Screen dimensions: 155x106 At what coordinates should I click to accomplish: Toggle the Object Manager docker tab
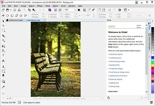150,42
